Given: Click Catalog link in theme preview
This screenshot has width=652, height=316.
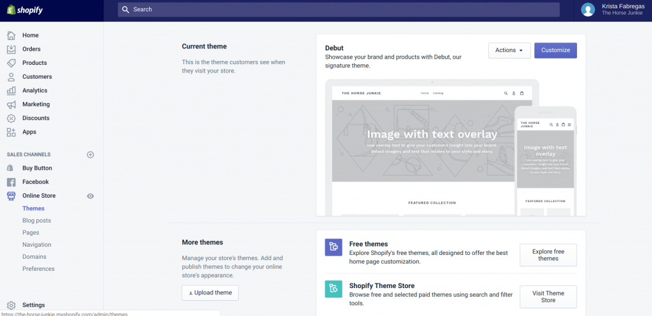Looking at the screenshot, I should tap(438, 93).
